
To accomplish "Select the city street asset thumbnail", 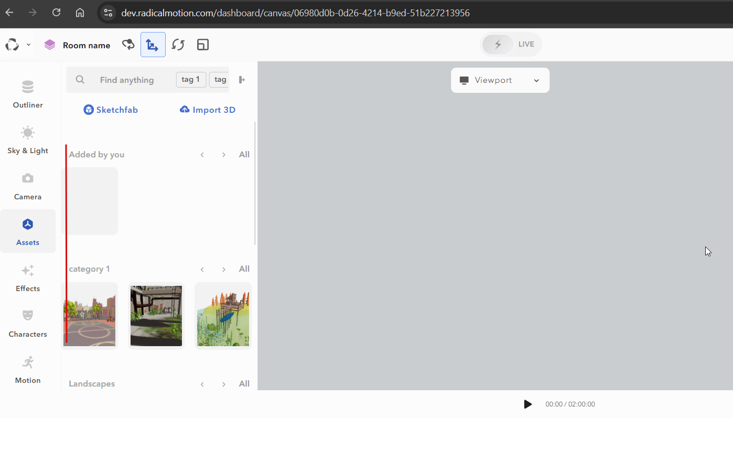I will coord(90,316).
